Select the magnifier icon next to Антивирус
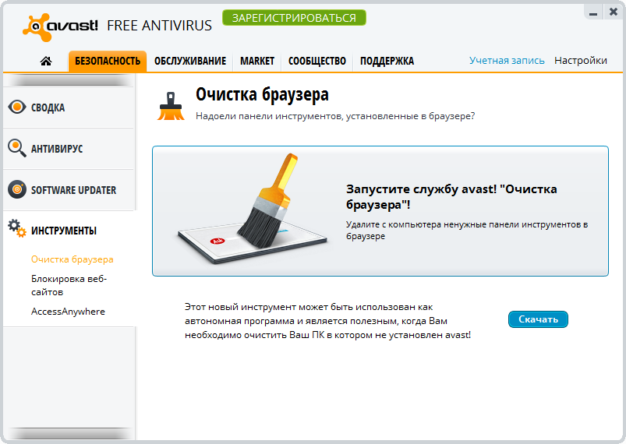 pos(17,148)
